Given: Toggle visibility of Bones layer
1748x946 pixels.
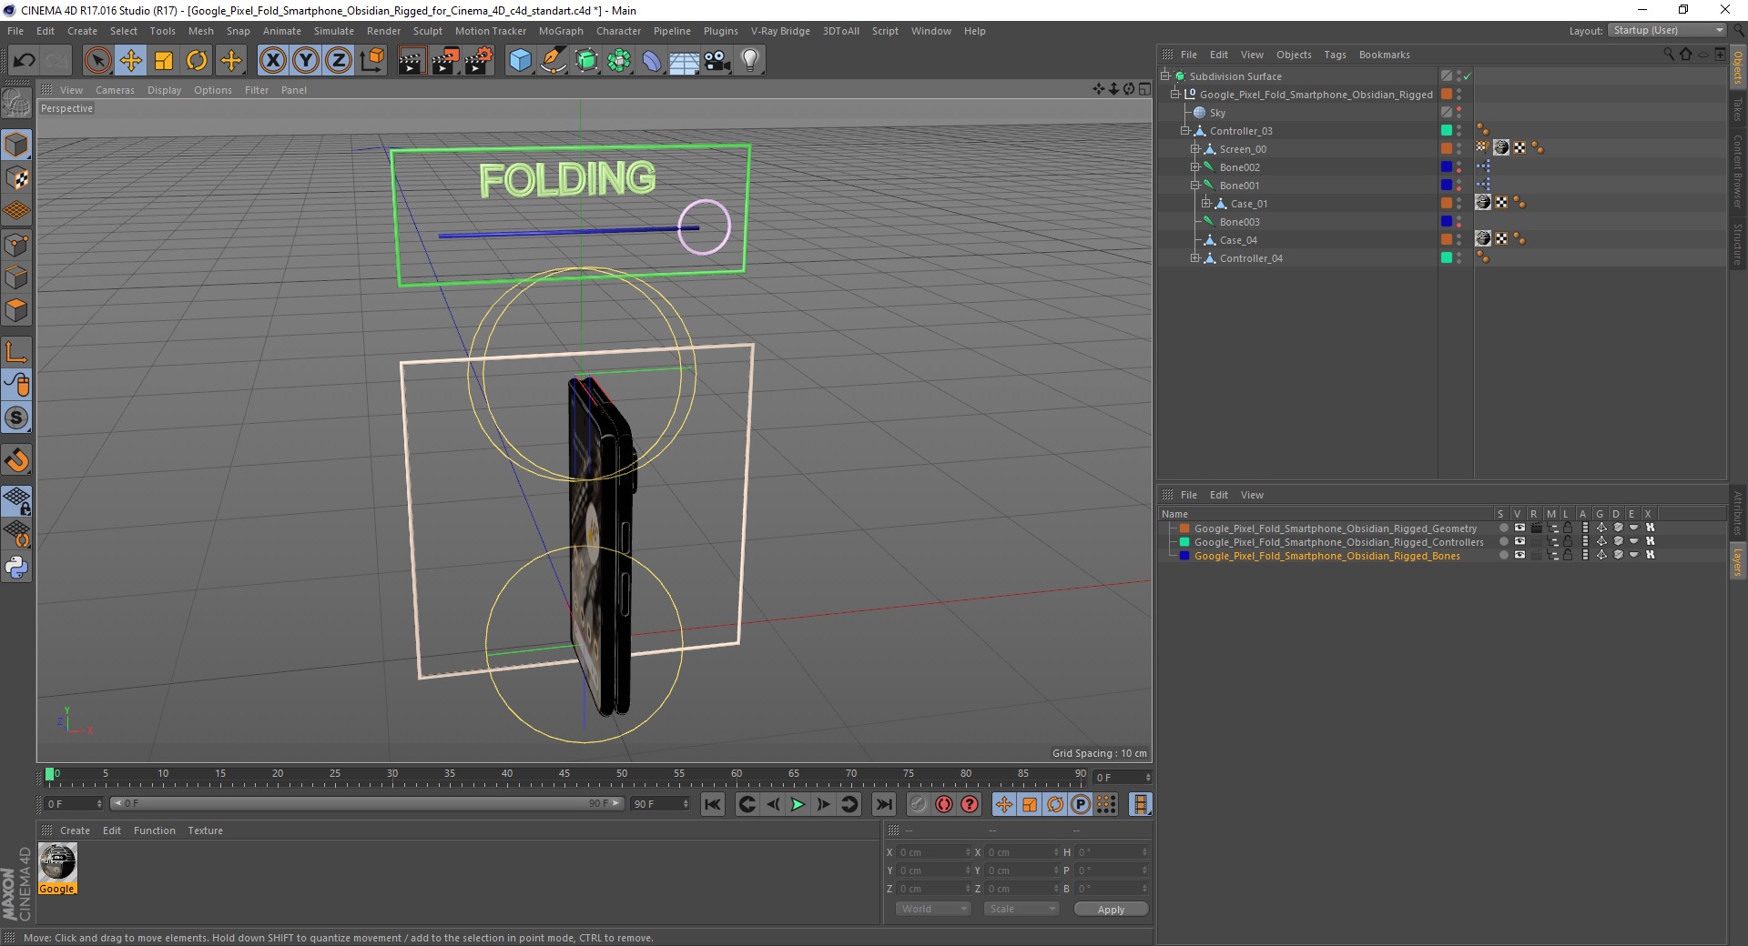Looking at the screenshot, I should pyautogui.click(x=1519, y=555).
